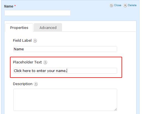Click the Description caption text
This screenshot has width=144, height=114.
click(23, 84)
